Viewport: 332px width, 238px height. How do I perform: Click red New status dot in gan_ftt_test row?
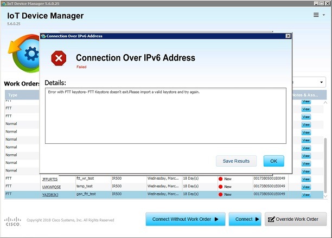tap(220, 195)
